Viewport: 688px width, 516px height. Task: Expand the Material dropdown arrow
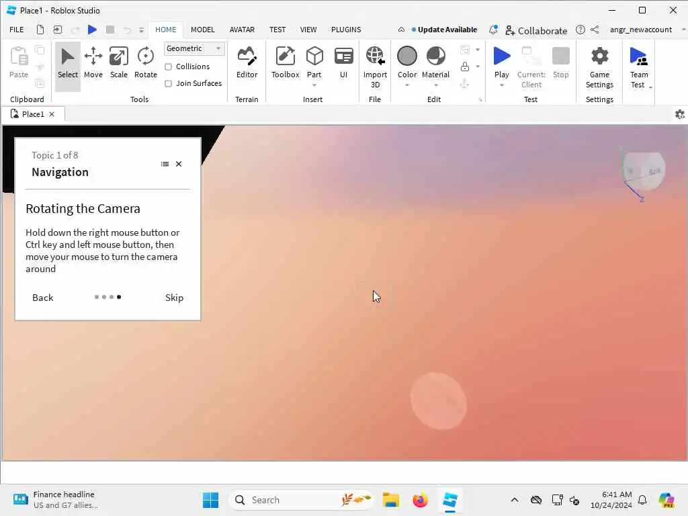(435, 85)
